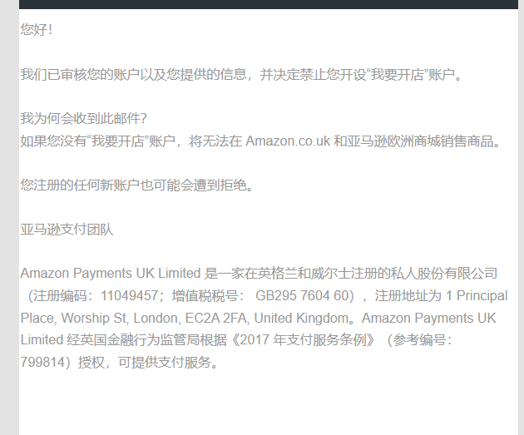This screenshot has width=524, height=435.
Task: Click the United Kingdom text
Action: coord(301,318)
